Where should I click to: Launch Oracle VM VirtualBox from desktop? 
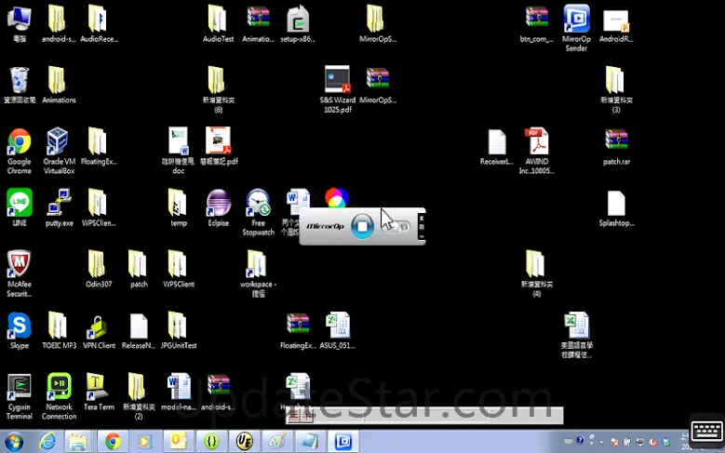59,151
